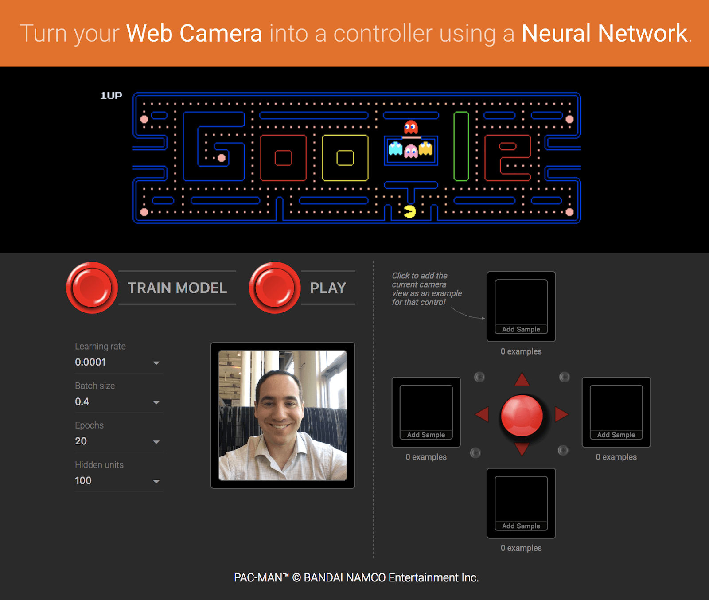The height and width of the screenshot is (600, 709).
Task: Click the top-left power pellet
Action: tap(144, 119)
